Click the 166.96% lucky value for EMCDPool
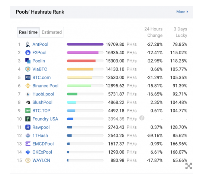 (179, 144)
